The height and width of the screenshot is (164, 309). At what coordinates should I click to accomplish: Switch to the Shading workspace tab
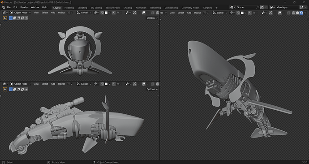coord(128,8)
